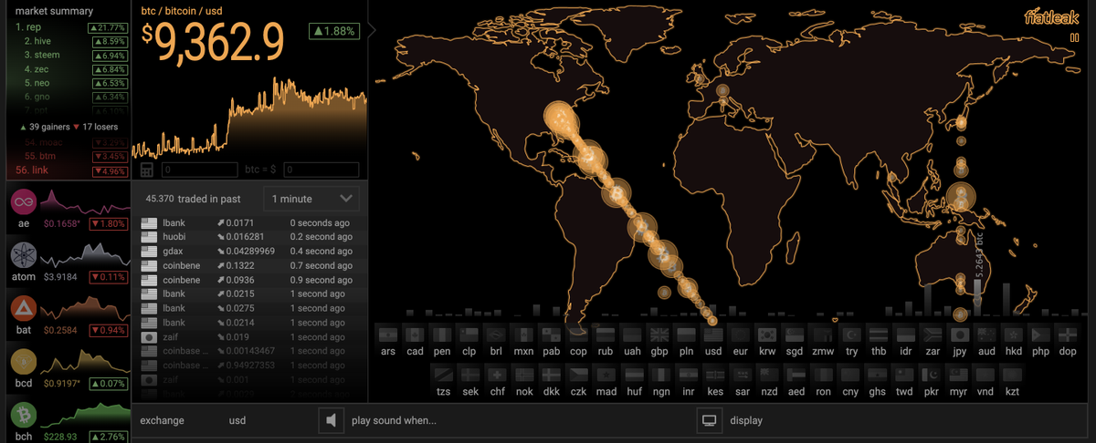This screenshot has height=443, width=1096.
Task: Choose the krw flag
Action: tap(767, 335)
